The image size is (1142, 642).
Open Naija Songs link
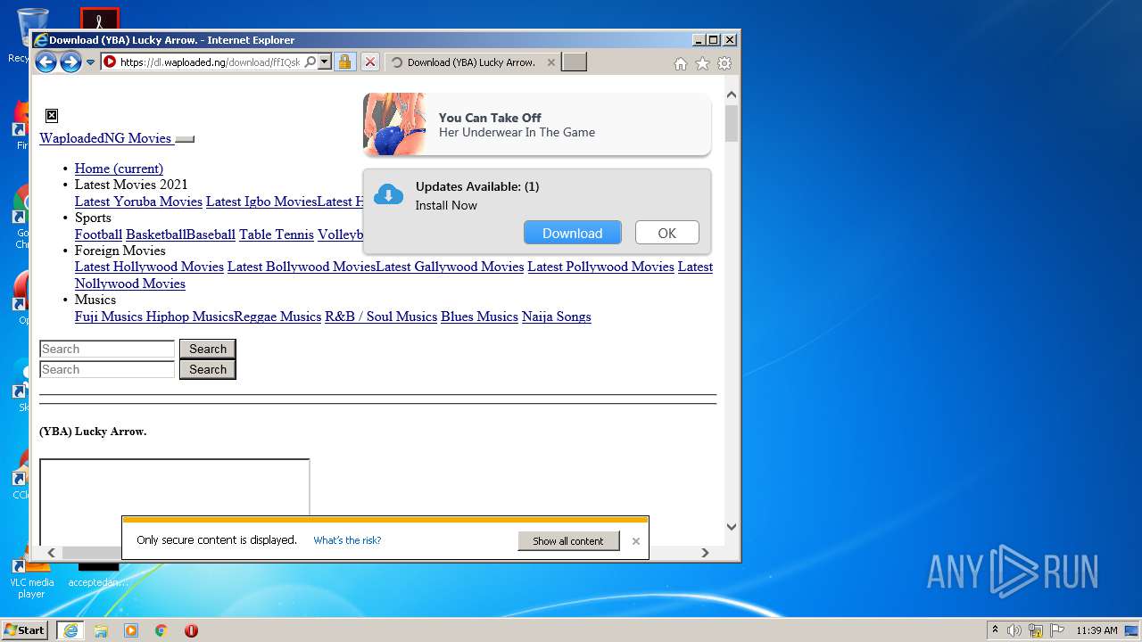[x=556, y=317]
